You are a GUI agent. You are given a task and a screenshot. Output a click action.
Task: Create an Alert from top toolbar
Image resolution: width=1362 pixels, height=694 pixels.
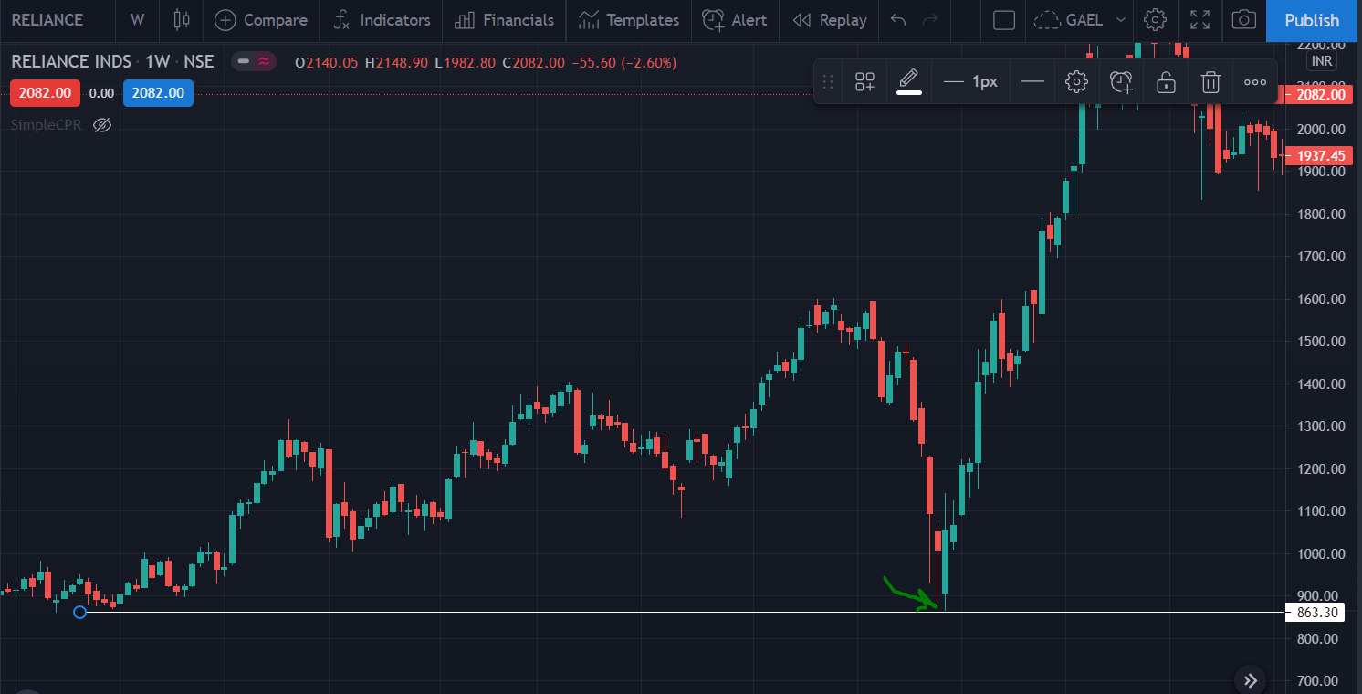point(735,19)
